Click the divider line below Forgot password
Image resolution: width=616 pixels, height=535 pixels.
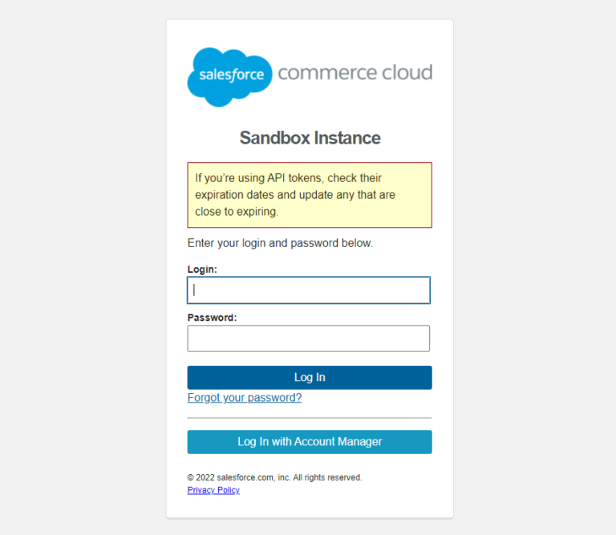(x=310, y=418)
